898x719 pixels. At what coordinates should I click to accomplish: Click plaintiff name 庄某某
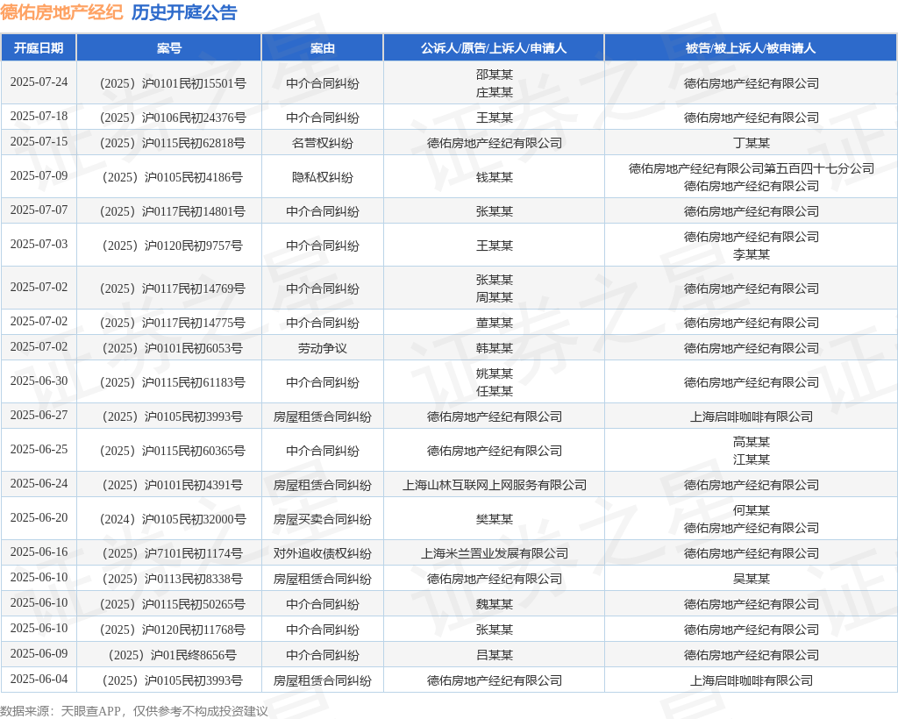[x=495, y=92]
